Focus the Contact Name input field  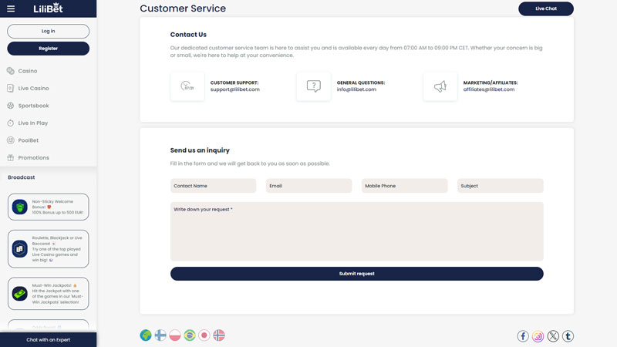tap(213, 186)
